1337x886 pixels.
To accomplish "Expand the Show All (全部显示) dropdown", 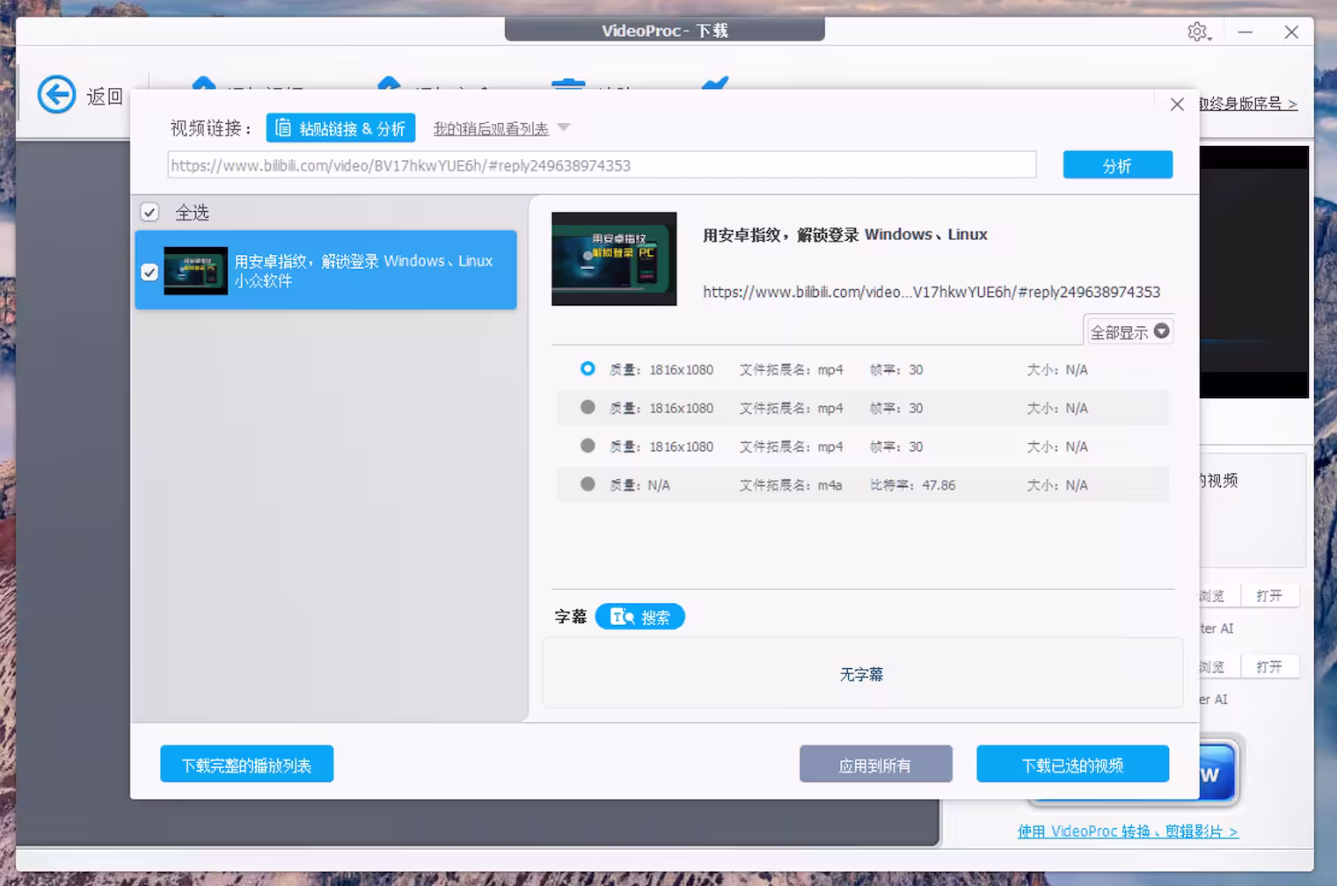I will pos(1129,331).
